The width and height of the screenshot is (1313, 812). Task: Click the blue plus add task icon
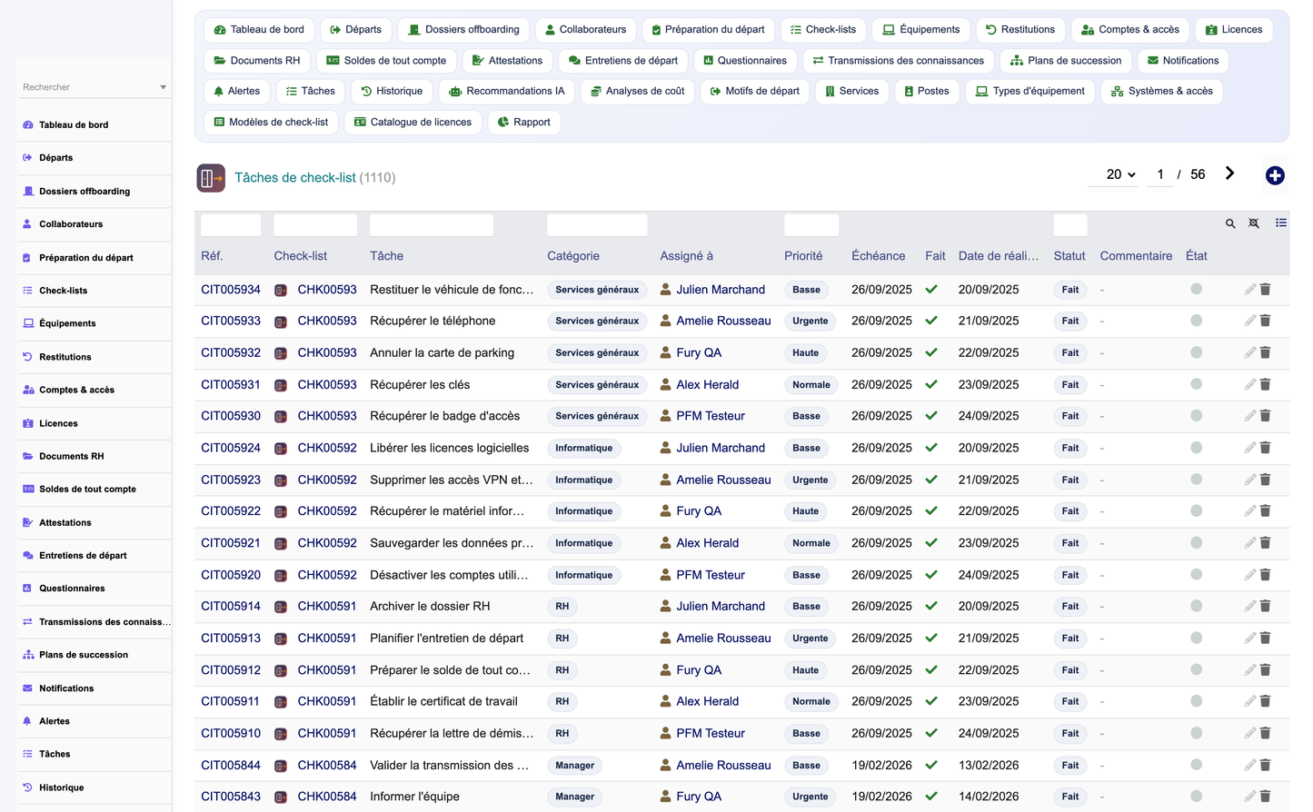click(x=1275, y=176)
